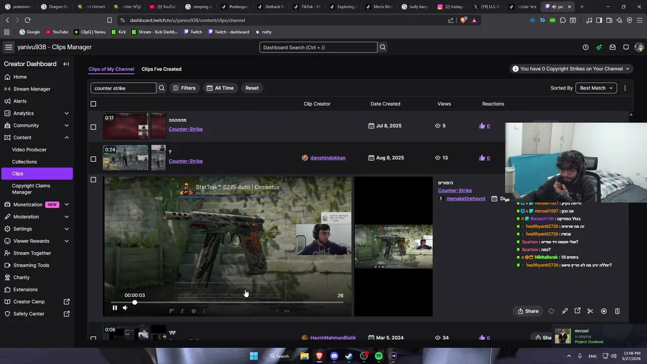Viewport: 647px width, 364px height.
Task: Open the whispers chat bubble icon
Action: pyautogui.click(x=626, y=47)
